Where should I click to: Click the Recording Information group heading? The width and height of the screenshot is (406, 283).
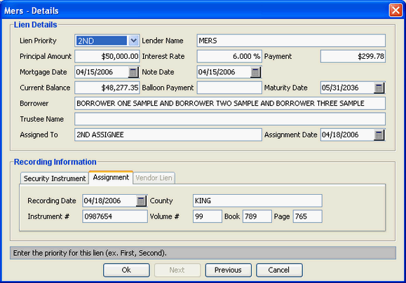pos(55,162)
